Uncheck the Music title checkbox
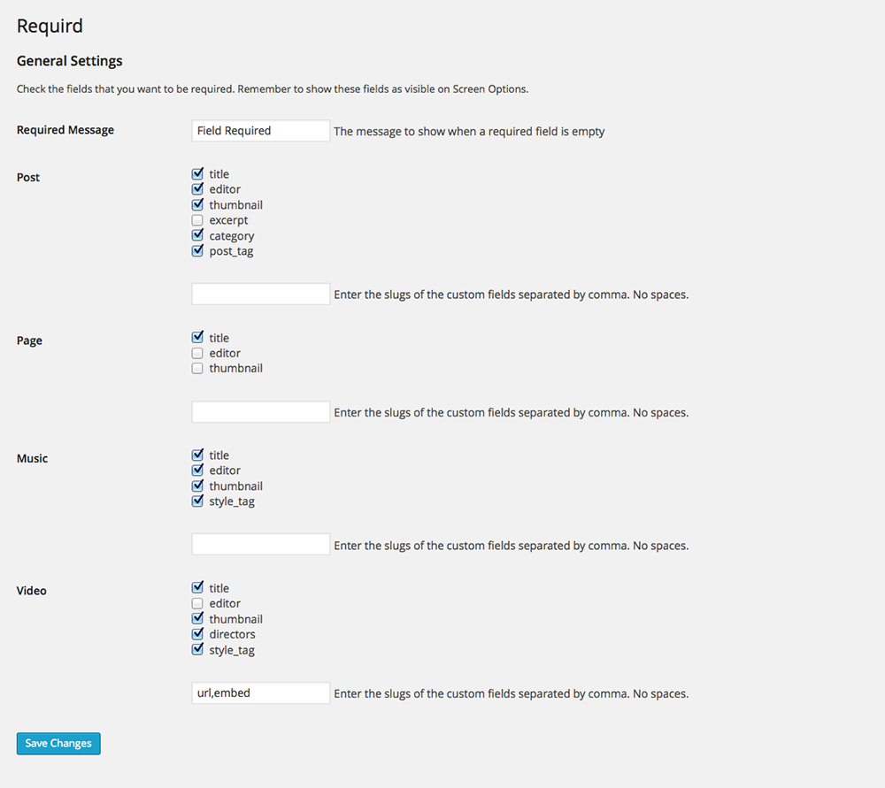Image resolution: width=885 pixels, height=788 pixels. [197, 455]
